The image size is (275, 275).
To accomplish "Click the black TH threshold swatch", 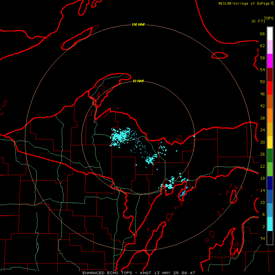I will (270, 238).
